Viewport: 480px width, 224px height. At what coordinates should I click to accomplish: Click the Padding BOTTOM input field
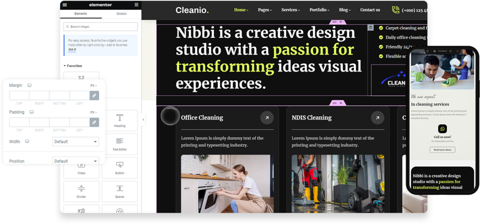tap(60, 122)
